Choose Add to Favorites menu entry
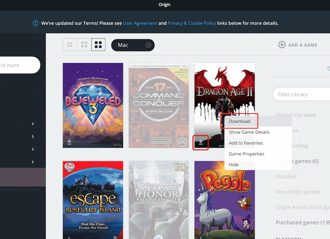Viewport: 330px width, 239px height. [258, 143]
